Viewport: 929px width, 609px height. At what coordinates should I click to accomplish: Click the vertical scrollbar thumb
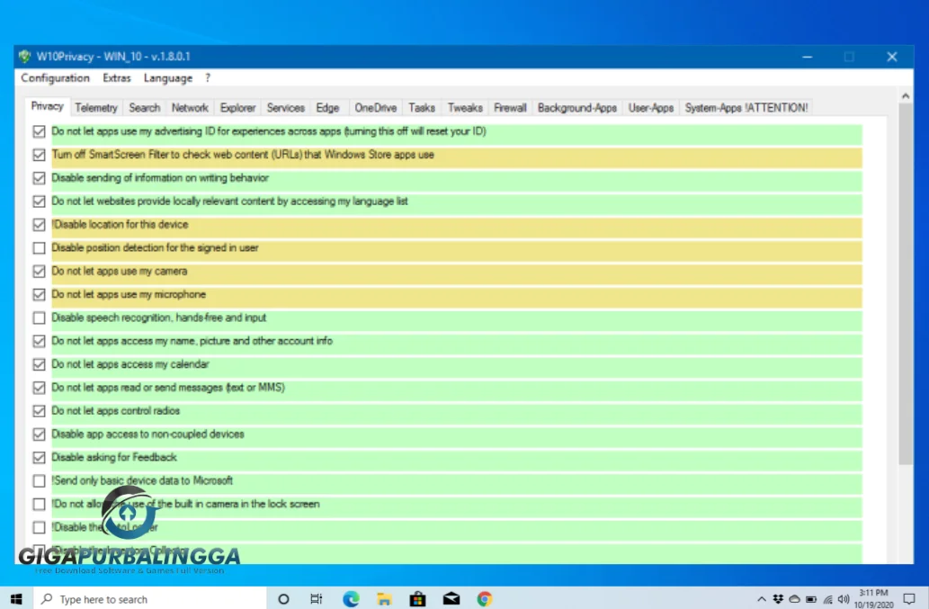pos(906,284)
